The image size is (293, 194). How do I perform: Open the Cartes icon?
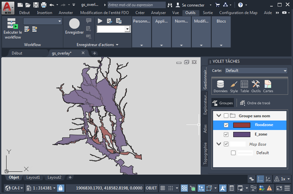click(268, 86)
